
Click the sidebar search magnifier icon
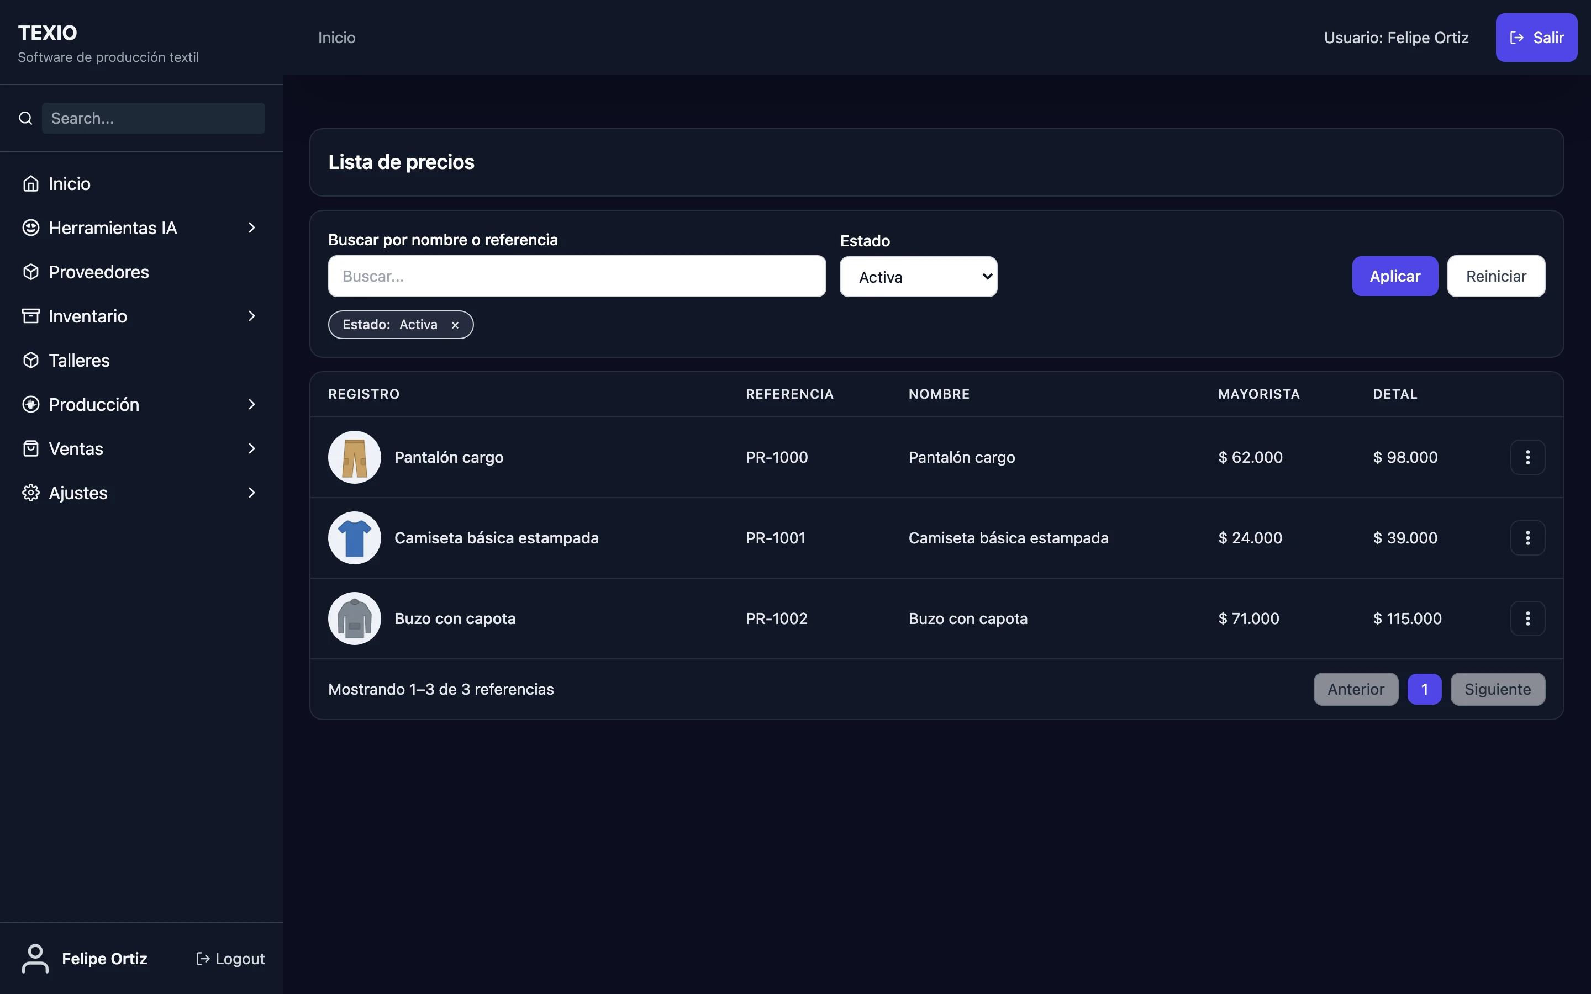coord(25,118)
